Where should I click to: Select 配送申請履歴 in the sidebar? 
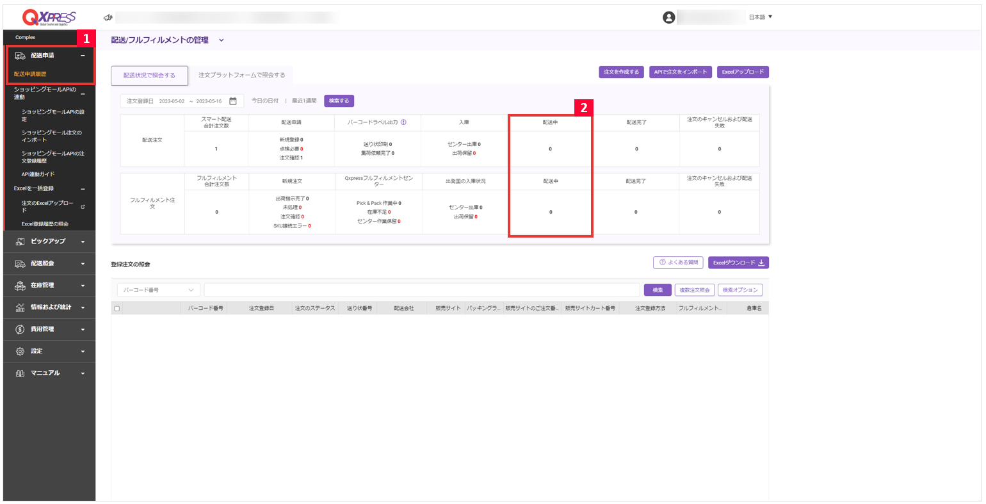(x=30, y=74)
